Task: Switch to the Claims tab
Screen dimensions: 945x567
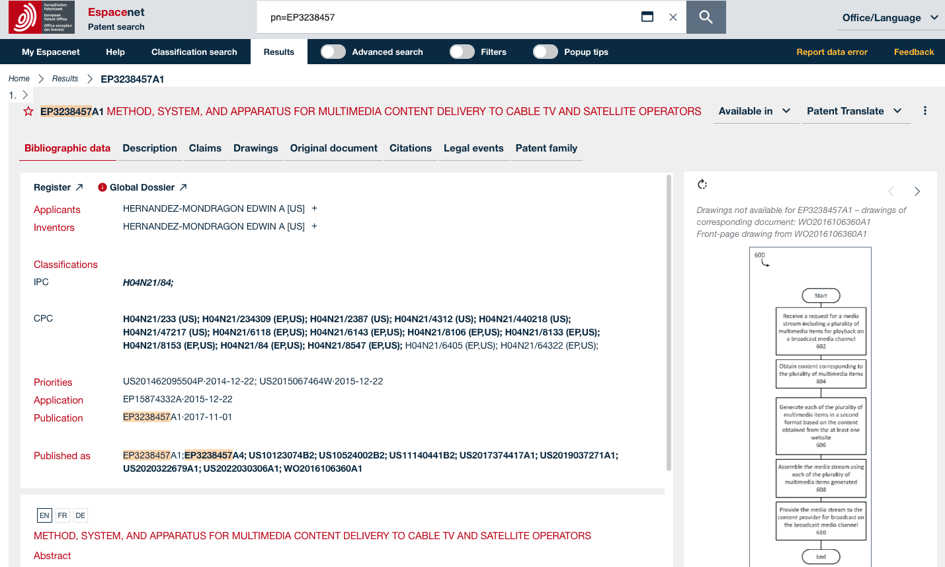Action: point(205,148)
